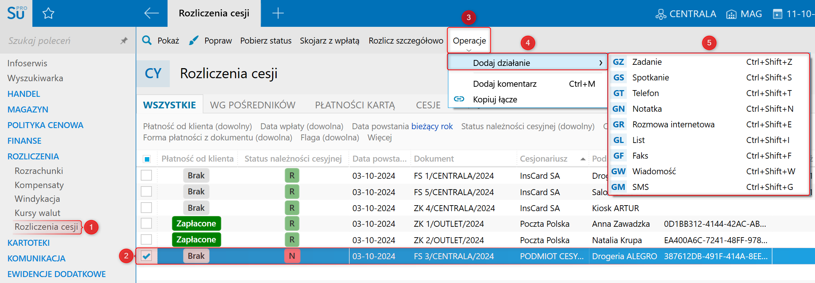This screenshot has height=283, width=815.
Task: Click the Su PRO logo
Action: (17, 13)
